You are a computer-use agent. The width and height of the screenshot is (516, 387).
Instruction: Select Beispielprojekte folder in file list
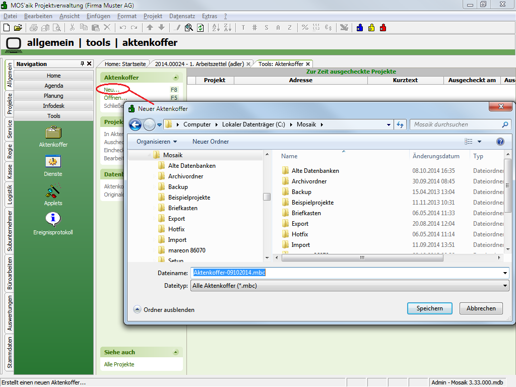pos(312,203)
